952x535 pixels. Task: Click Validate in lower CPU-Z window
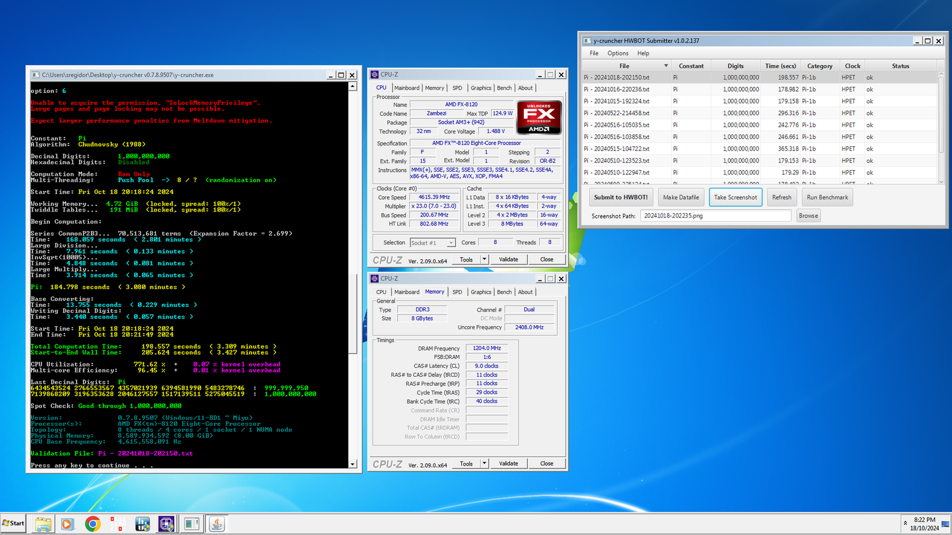tap(508, 464)
